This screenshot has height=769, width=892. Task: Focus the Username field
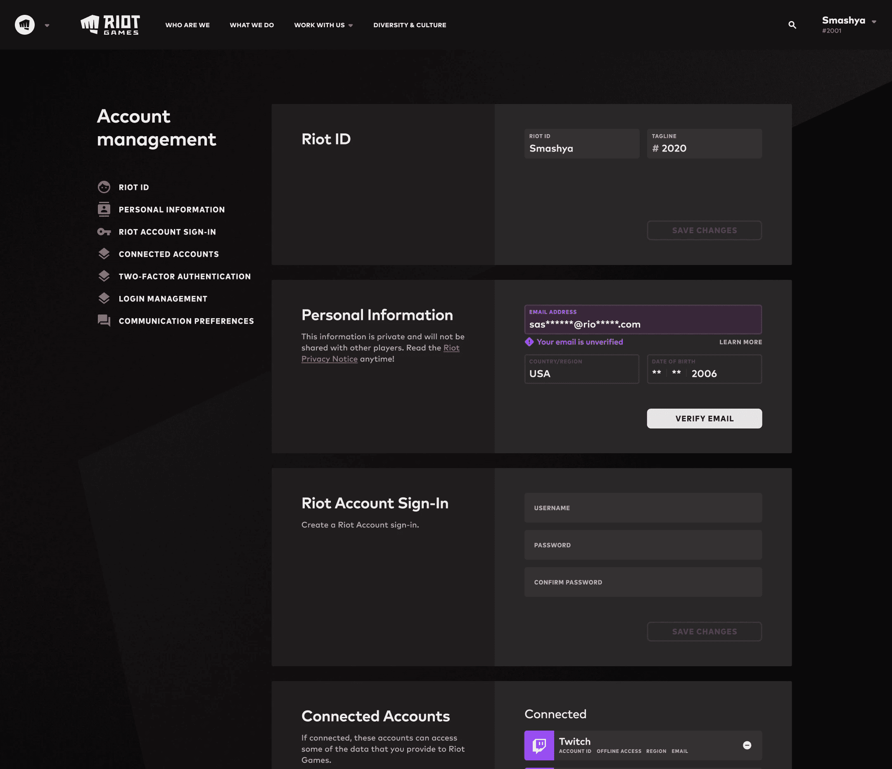tap(643, 508)
